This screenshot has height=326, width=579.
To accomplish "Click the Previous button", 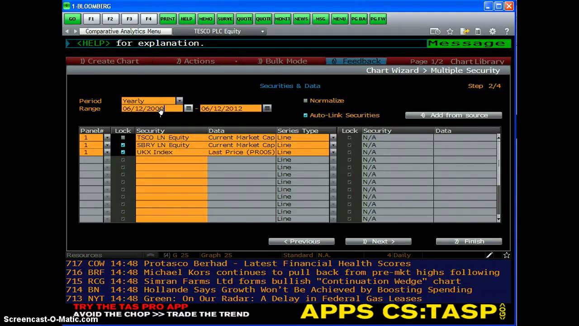I will [302, 241].
